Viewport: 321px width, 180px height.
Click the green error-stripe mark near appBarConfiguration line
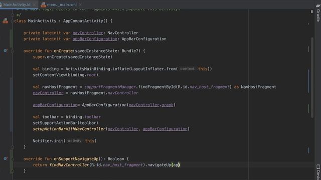pyautogui.click(x=309, y=108)
